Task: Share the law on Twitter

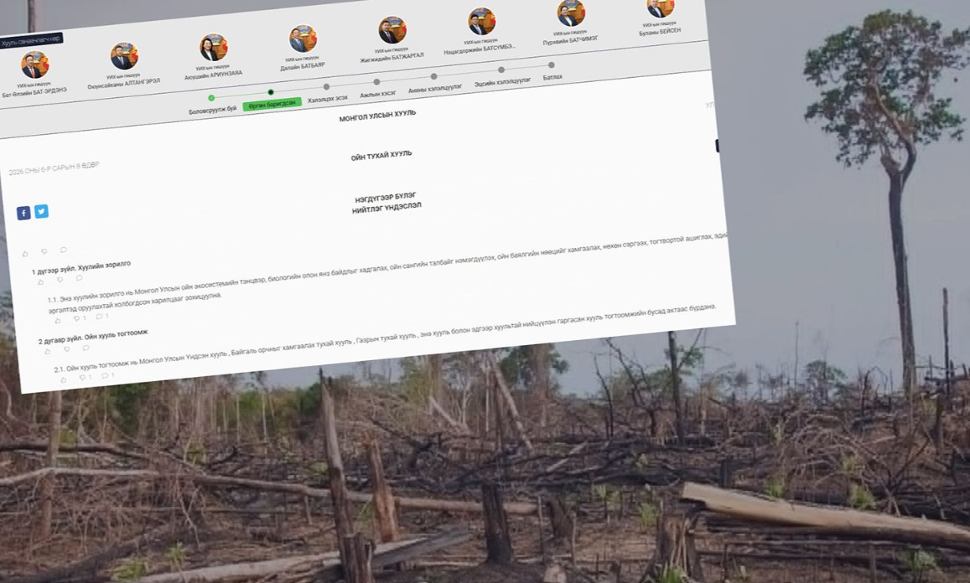Action: 41,211
